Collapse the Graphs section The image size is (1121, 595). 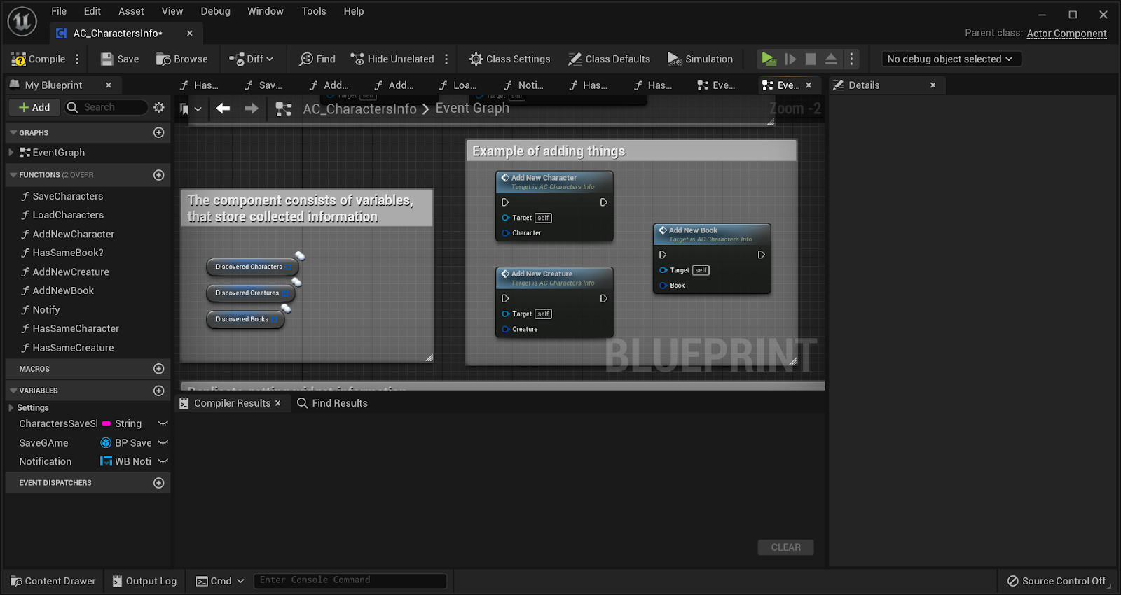(x=13, y=132)
